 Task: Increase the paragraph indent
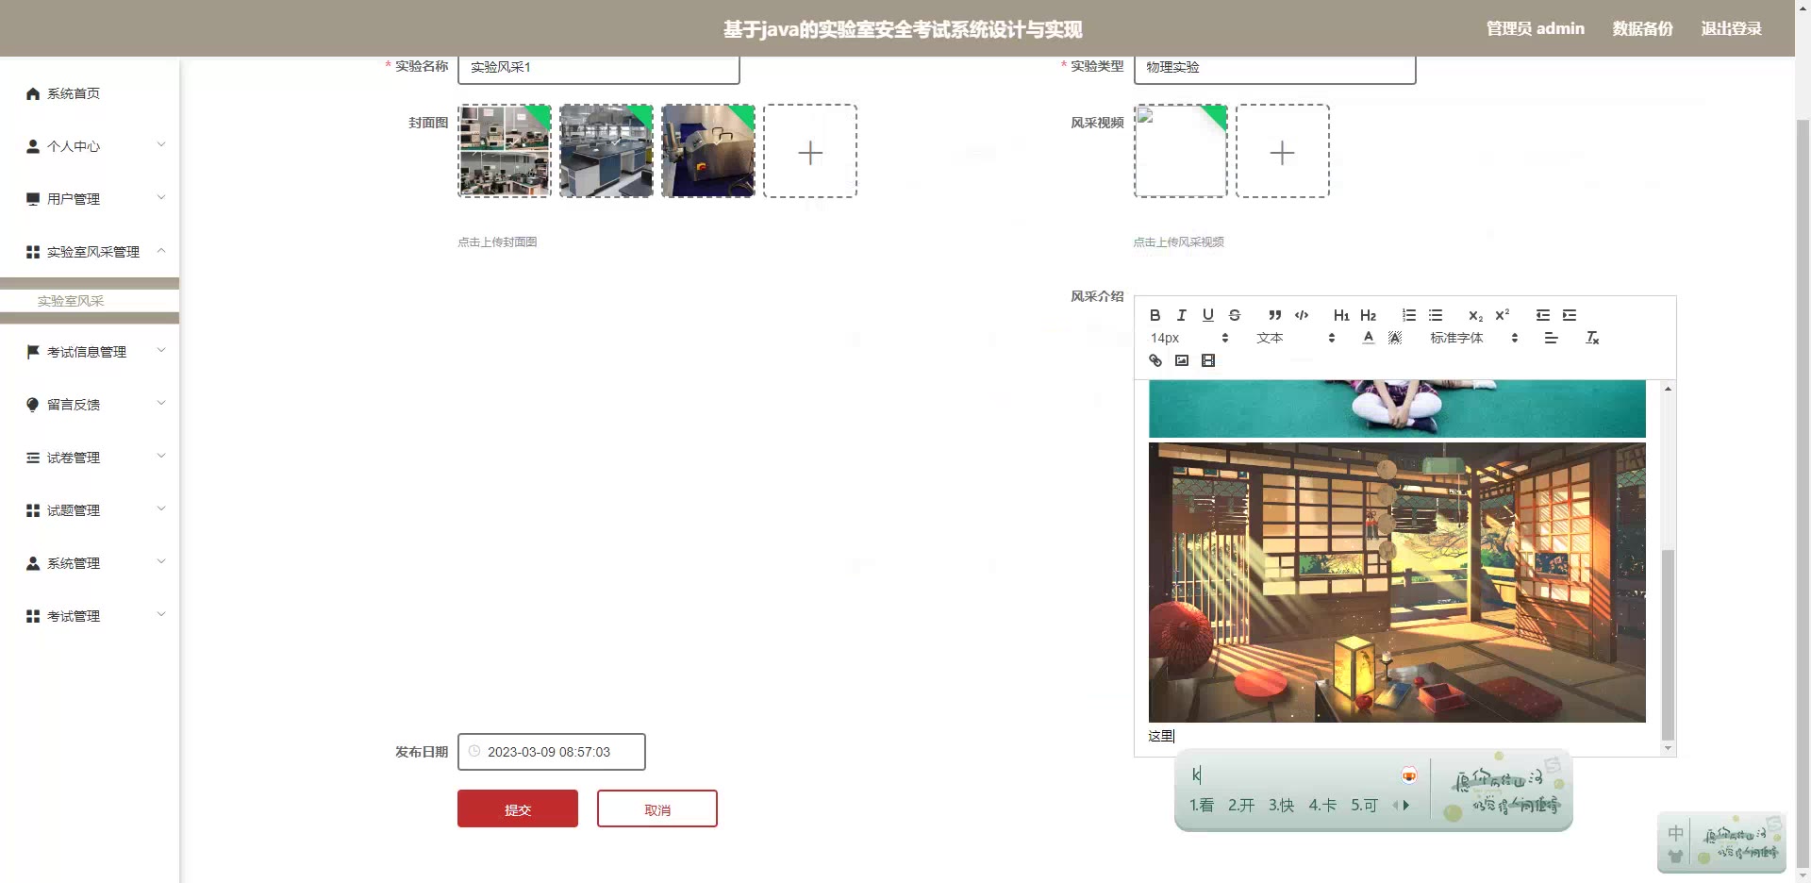coord(1570,315)
